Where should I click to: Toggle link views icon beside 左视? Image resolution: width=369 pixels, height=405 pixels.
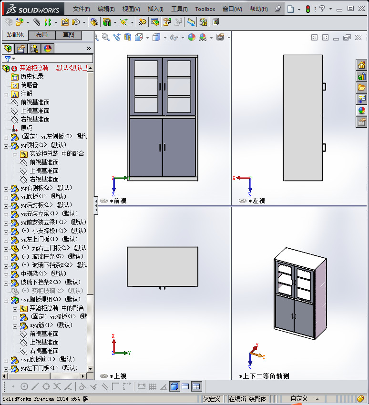pos(242,201)
